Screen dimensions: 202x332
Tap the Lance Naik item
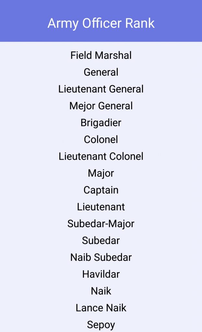click(101, 308)
